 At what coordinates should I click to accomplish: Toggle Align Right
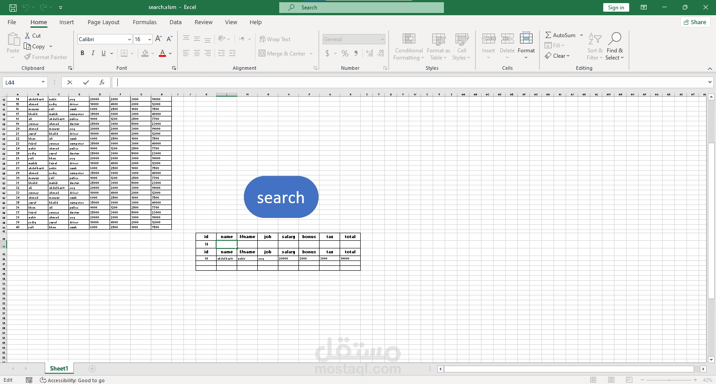(208, 53)
